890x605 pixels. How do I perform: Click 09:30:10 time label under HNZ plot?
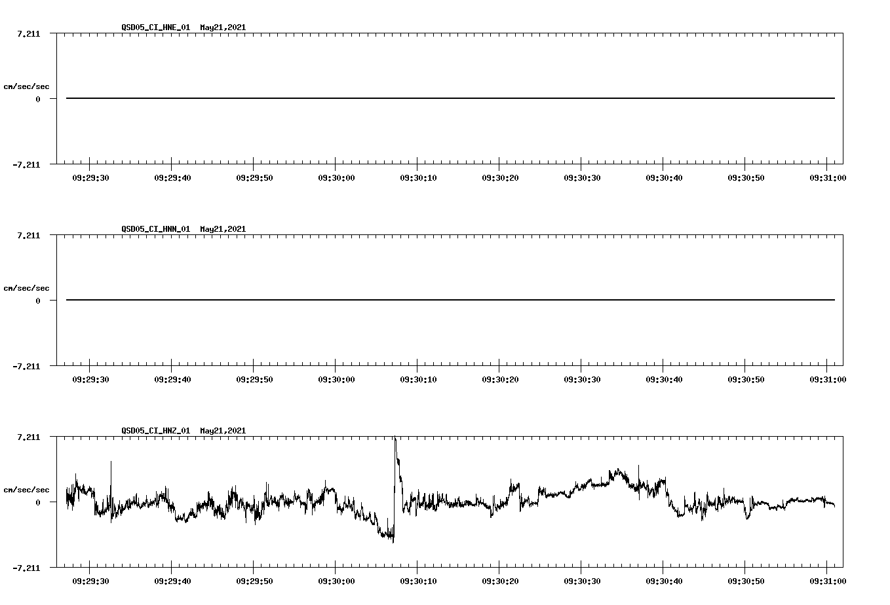pos(418,581)
